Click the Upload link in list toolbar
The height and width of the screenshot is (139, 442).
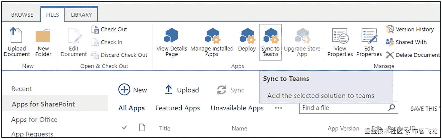182,90
